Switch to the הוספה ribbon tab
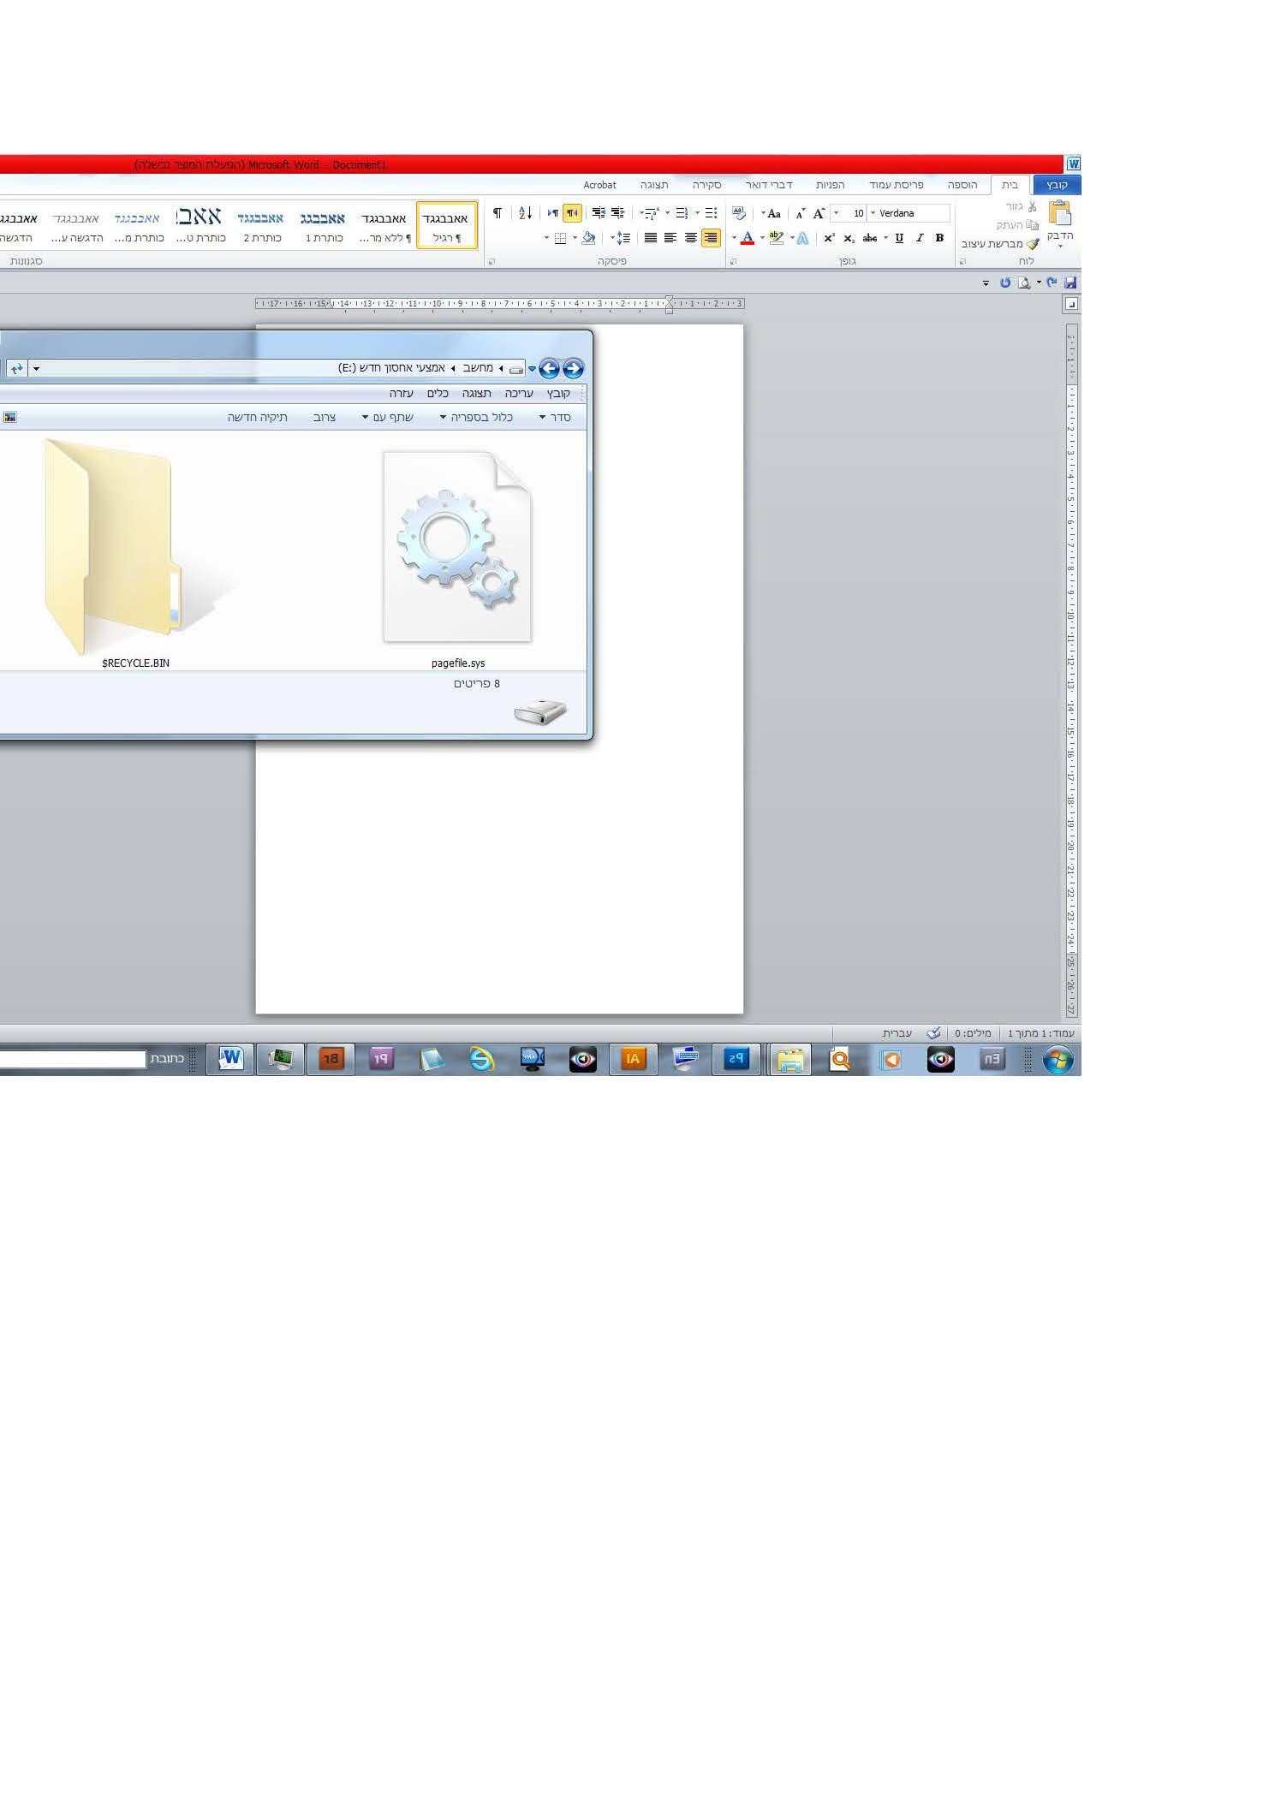 click(x=962, y=185)
